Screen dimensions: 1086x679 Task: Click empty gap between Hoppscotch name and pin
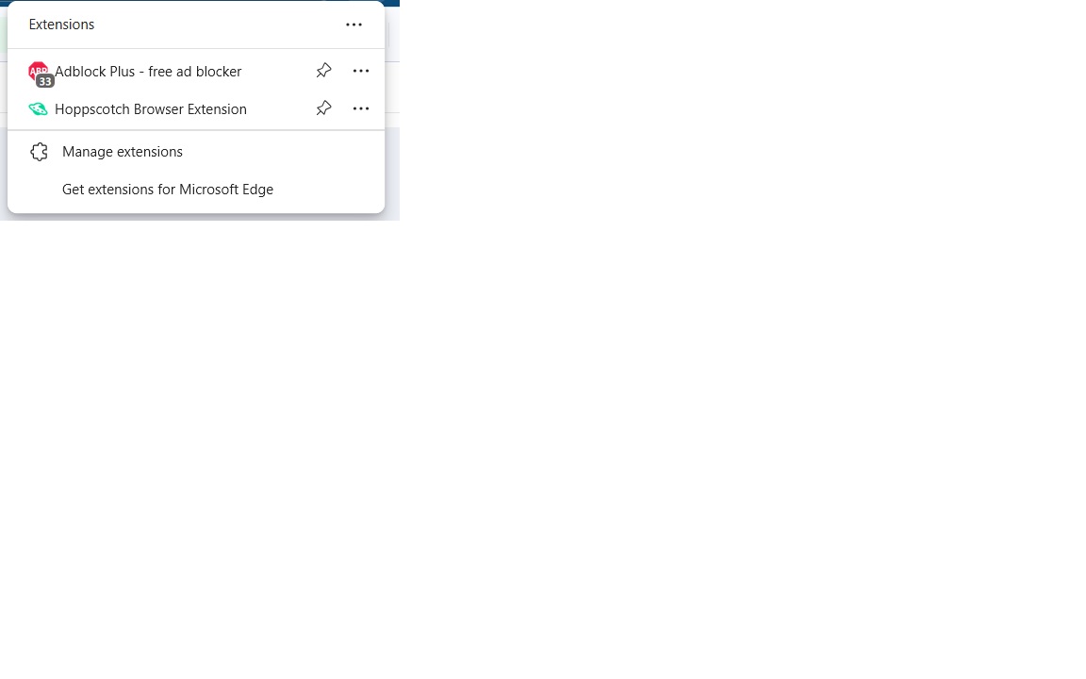tap(281, 109)
